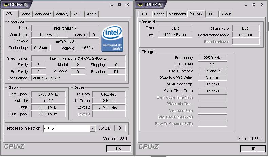Click the Name field 'Intel Pentium 4'
The image size is (269, 157).
click(65, 28)
